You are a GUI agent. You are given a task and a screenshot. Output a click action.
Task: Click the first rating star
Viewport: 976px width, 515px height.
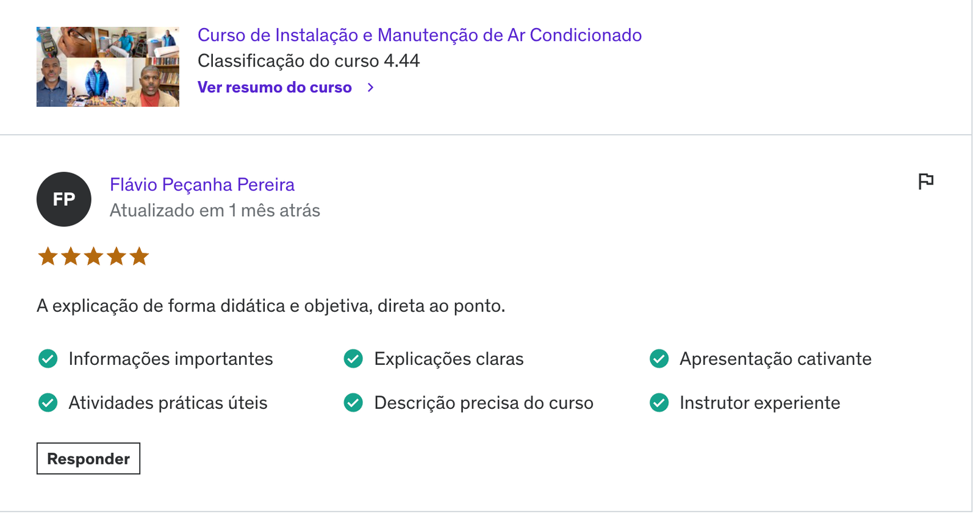(48, 256)
